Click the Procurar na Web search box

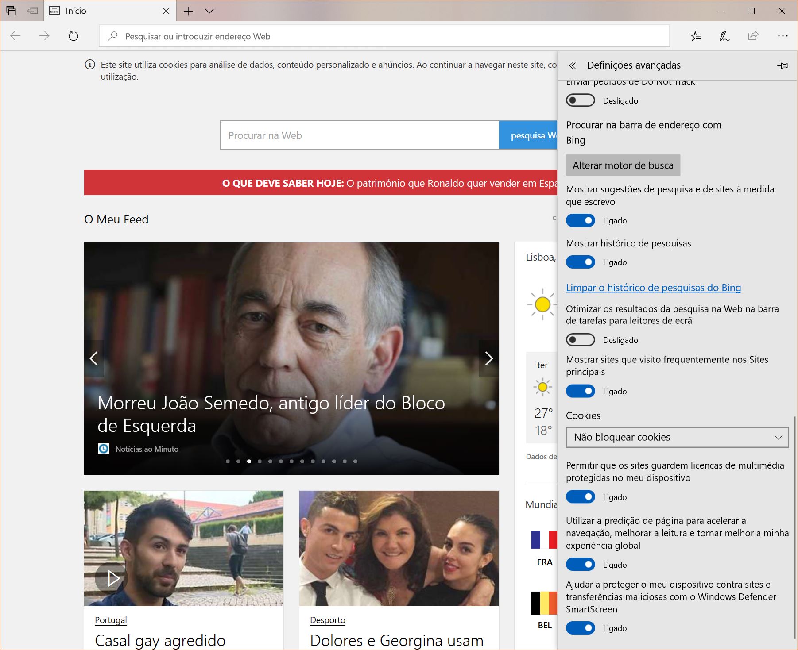[360, 135]
